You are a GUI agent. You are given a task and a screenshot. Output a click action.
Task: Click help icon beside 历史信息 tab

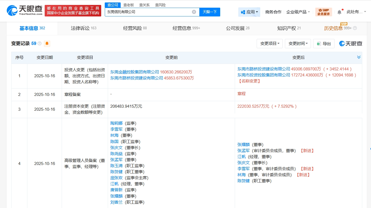(x=355, y=28)
